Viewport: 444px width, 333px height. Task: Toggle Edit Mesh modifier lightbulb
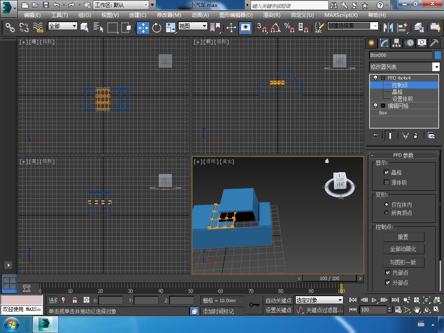coord(375,106)
